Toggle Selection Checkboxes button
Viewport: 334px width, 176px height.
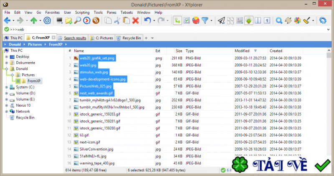187,20
